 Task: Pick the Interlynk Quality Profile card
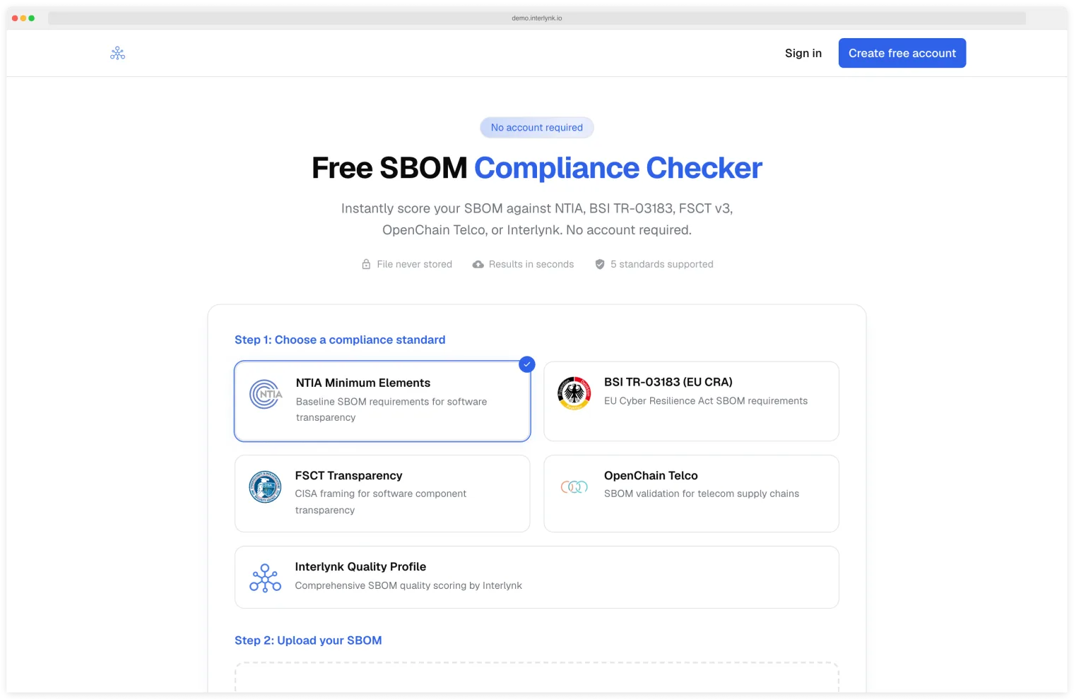(x=537, y=577)
